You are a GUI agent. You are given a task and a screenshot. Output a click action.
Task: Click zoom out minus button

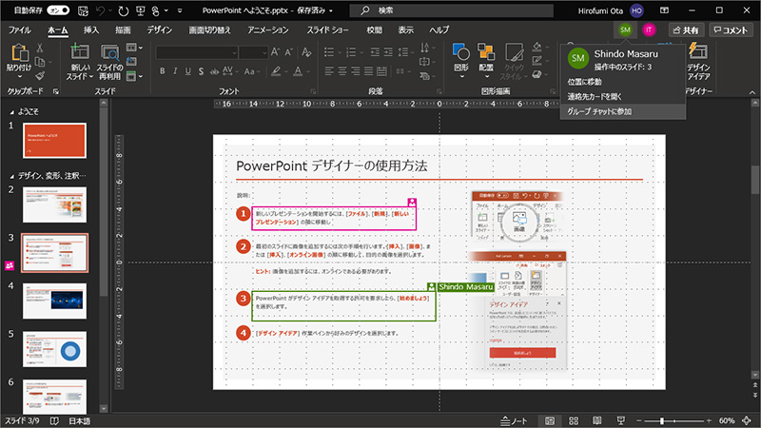click(639, 420)
